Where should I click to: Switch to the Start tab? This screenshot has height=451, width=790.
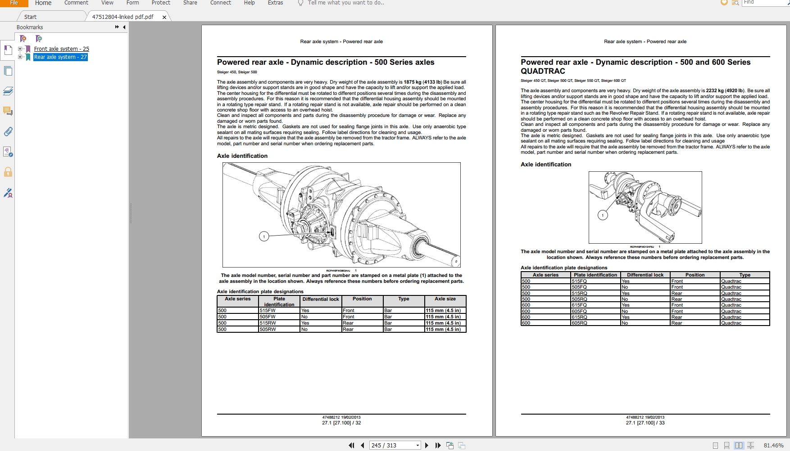(30, 17)
